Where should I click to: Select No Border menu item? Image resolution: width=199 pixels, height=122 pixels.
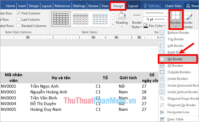coord(175,59)
